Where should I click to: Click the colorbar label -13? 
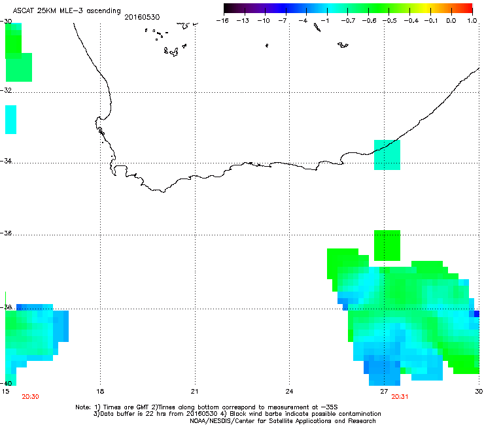243,21
